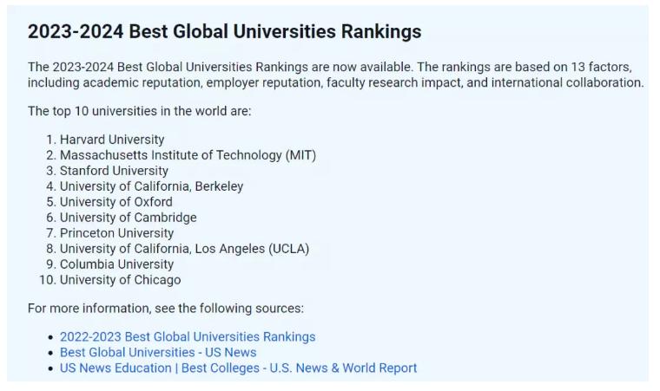The width and height of the screenshot is (660, 391).
Task: Click the "For more information" sentence
Action: click(x=165, y=308)
